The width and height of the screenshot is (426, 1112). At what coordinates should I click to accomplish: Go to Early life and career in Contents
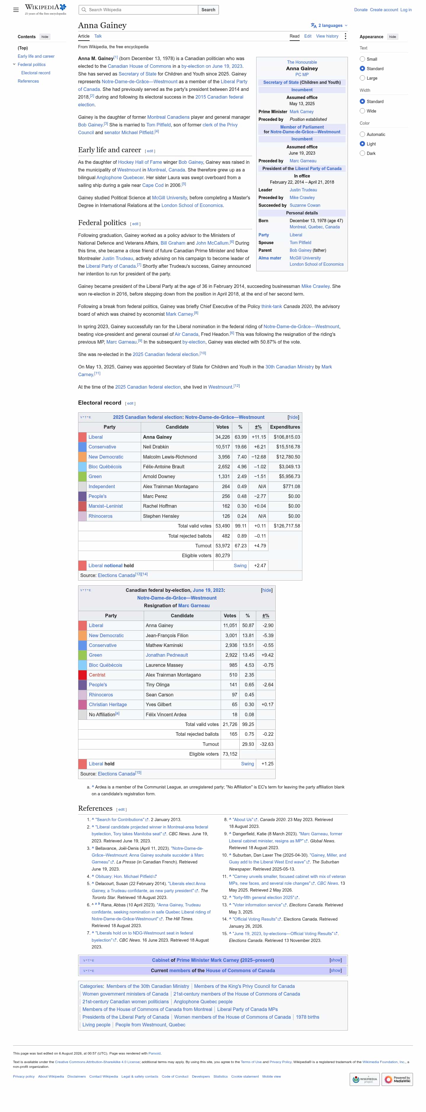pos(36,56)
